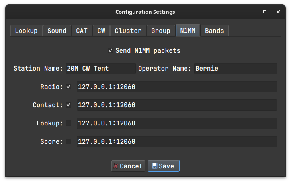Enable the Score packet checkbox
This screenshot has height=183, width=291.
click(68, 141)
